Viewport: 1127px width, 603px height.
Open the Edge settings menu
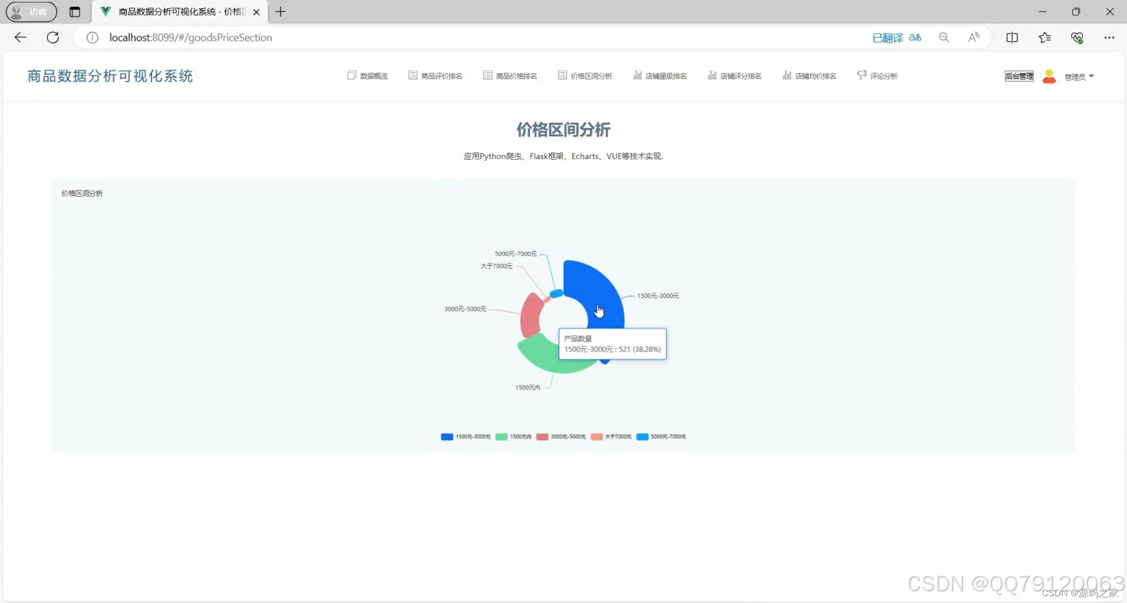coord(1110,37)
